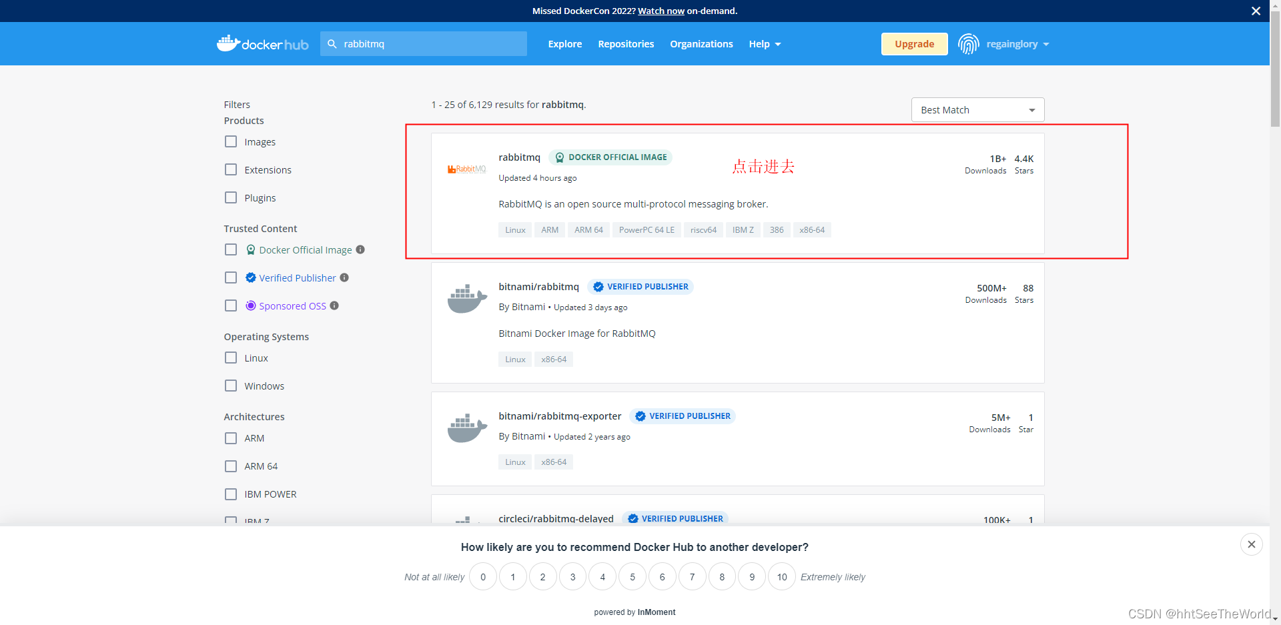Screen dimensions: 1281x625
Task: Close the DockerCon banner with the X
Action: click(1256, 11)
